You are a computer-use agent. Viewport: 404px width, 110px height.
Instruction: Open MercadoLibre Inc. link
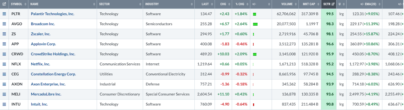[46, 94]
